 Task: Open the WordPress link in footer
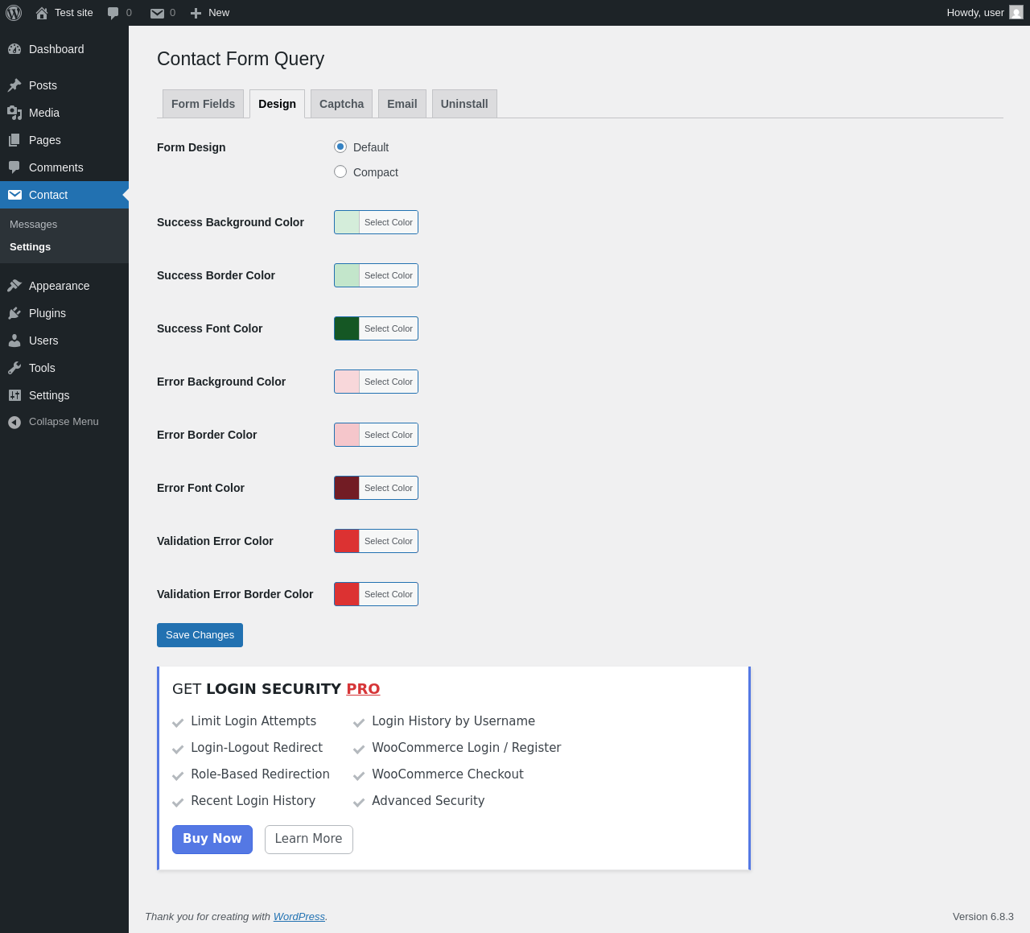(299, 917)
